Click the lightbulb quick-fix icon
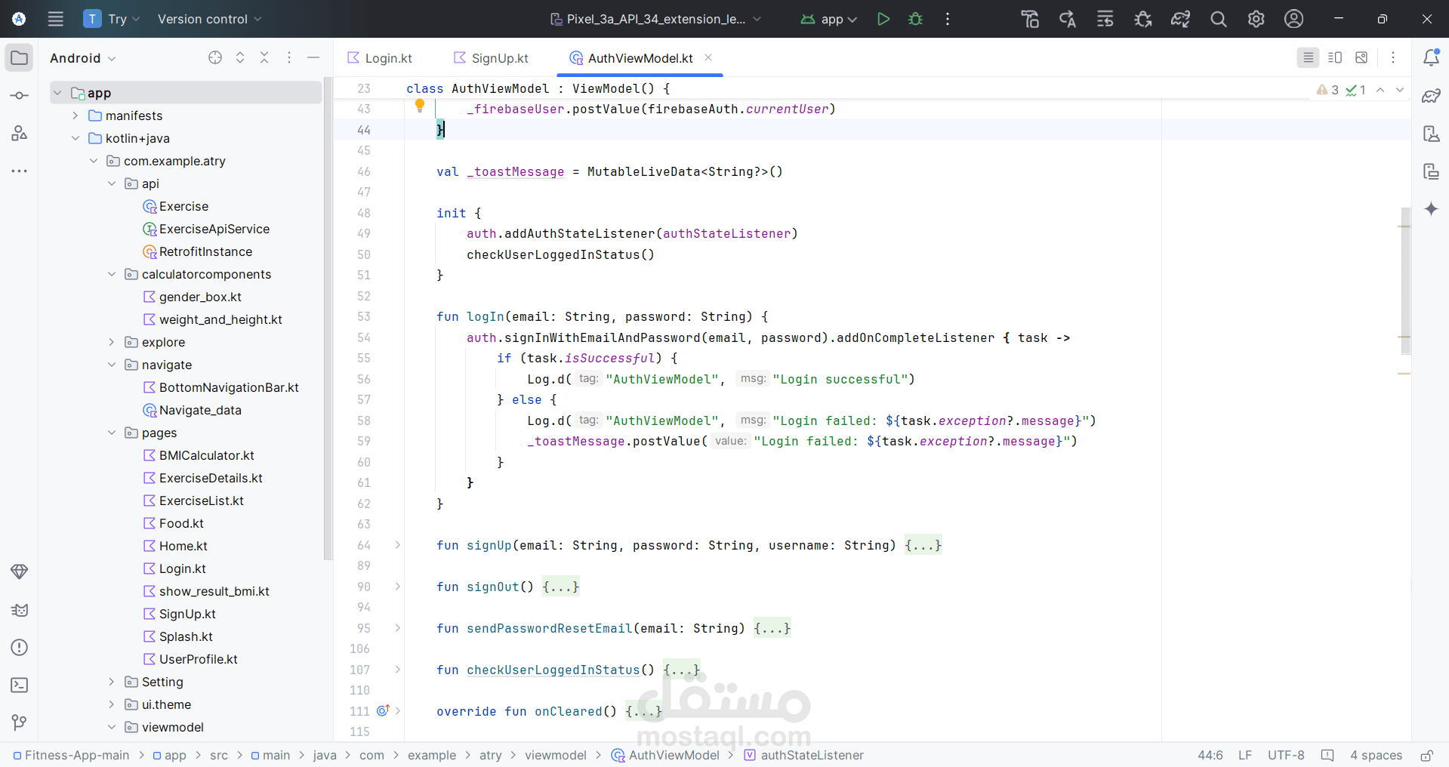1449x767 pixels. (x=420, y=106)
